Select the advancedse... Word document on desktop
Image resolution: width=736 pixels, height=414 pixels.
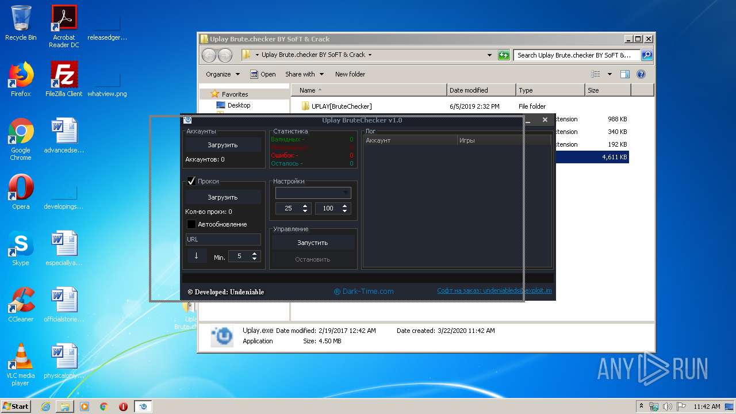point(64,136)
